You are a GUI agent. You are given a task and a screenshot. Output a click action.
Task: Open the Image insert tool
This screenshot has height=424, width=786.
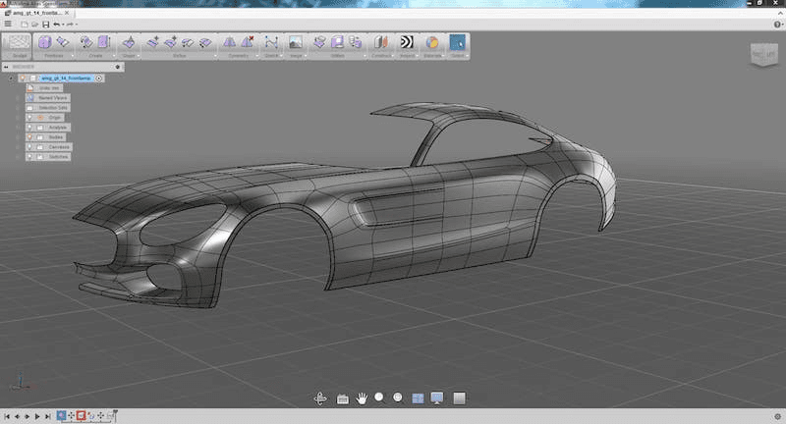(295, 43)
